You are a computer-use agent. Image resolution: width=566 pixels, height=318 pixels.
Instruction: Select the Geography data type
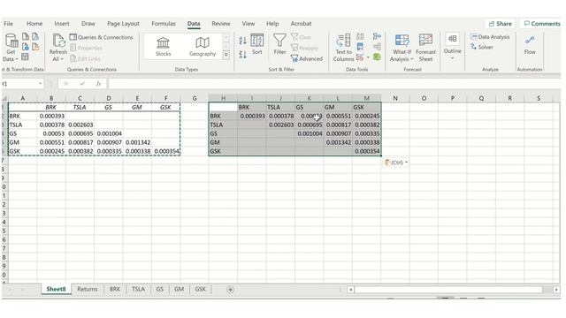click(203, 47)
